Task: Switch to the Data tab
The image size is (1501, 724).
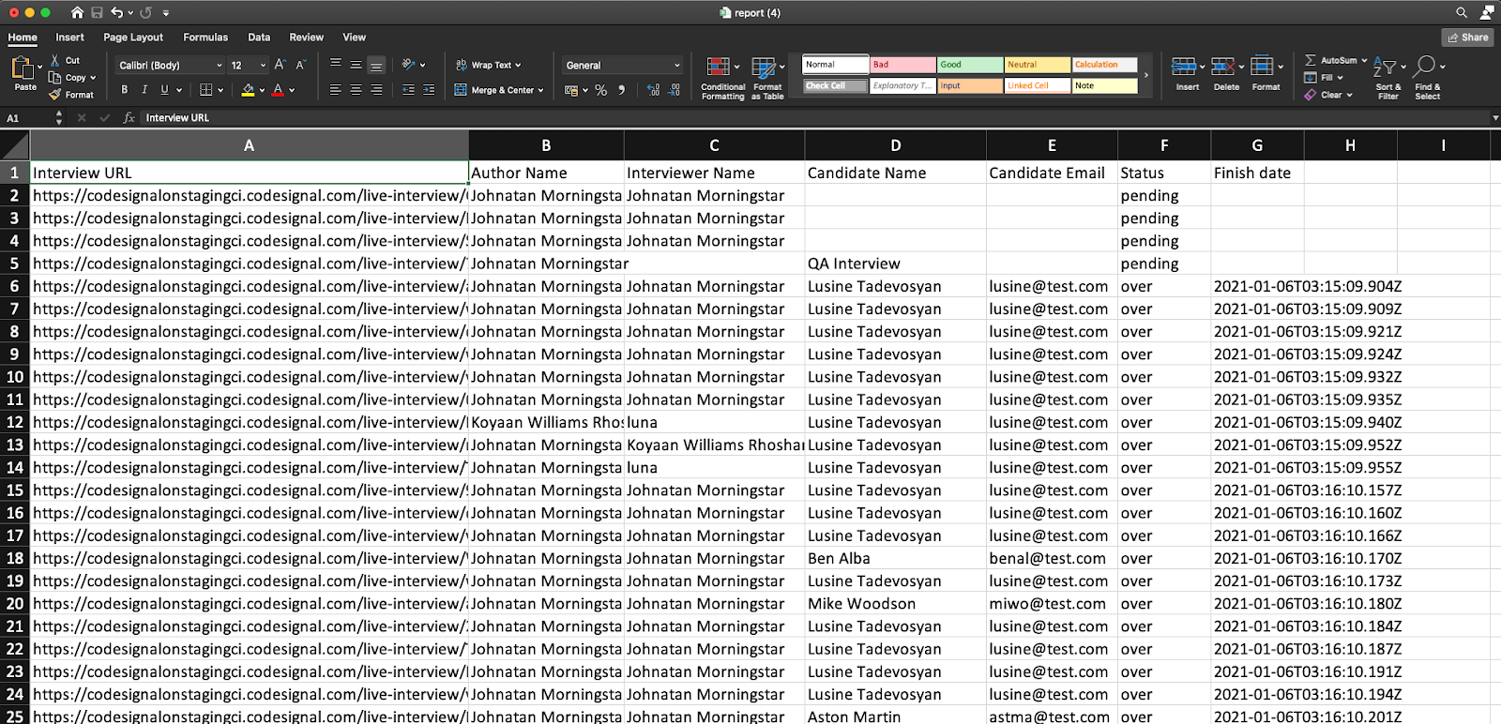Action: 259,38
